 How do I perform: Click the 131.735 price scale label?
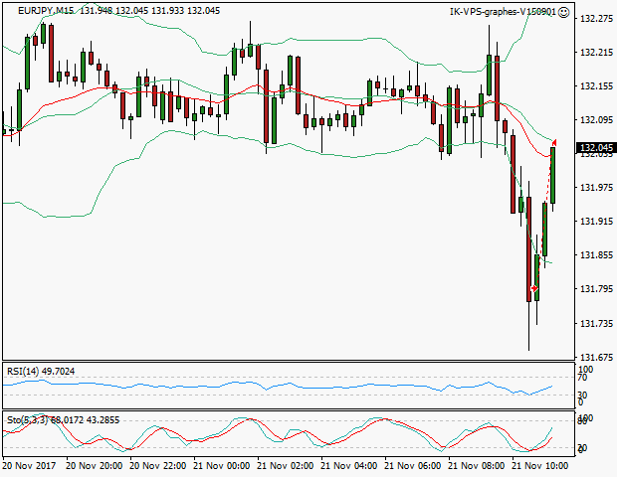(596, 324)
